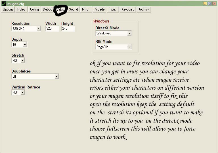
Task: Open the Rules tab
Action: [21, 9]
